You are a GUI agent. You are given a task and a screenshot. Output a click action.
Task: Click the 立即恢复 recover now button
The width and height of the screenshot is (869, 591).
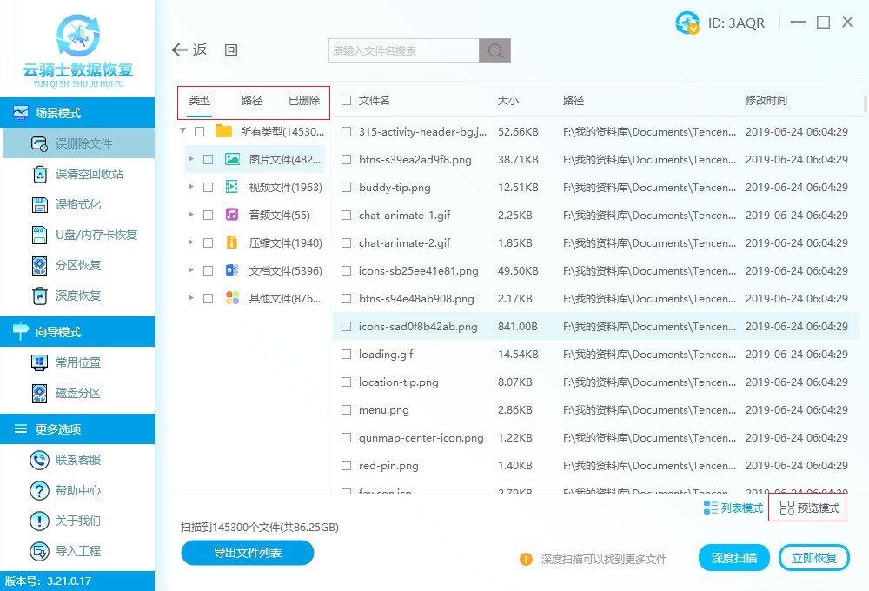(813, 557)
